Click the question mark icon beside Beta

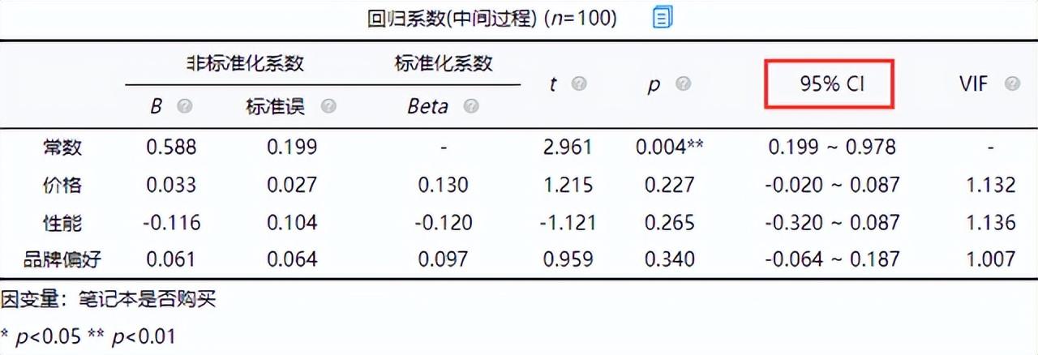point(471,106)
